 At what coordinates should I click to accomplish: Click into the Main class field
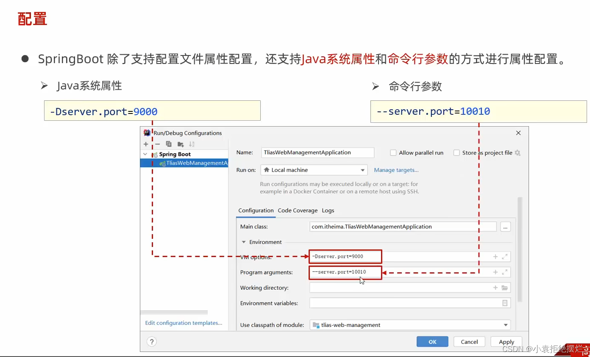[403, 227]
